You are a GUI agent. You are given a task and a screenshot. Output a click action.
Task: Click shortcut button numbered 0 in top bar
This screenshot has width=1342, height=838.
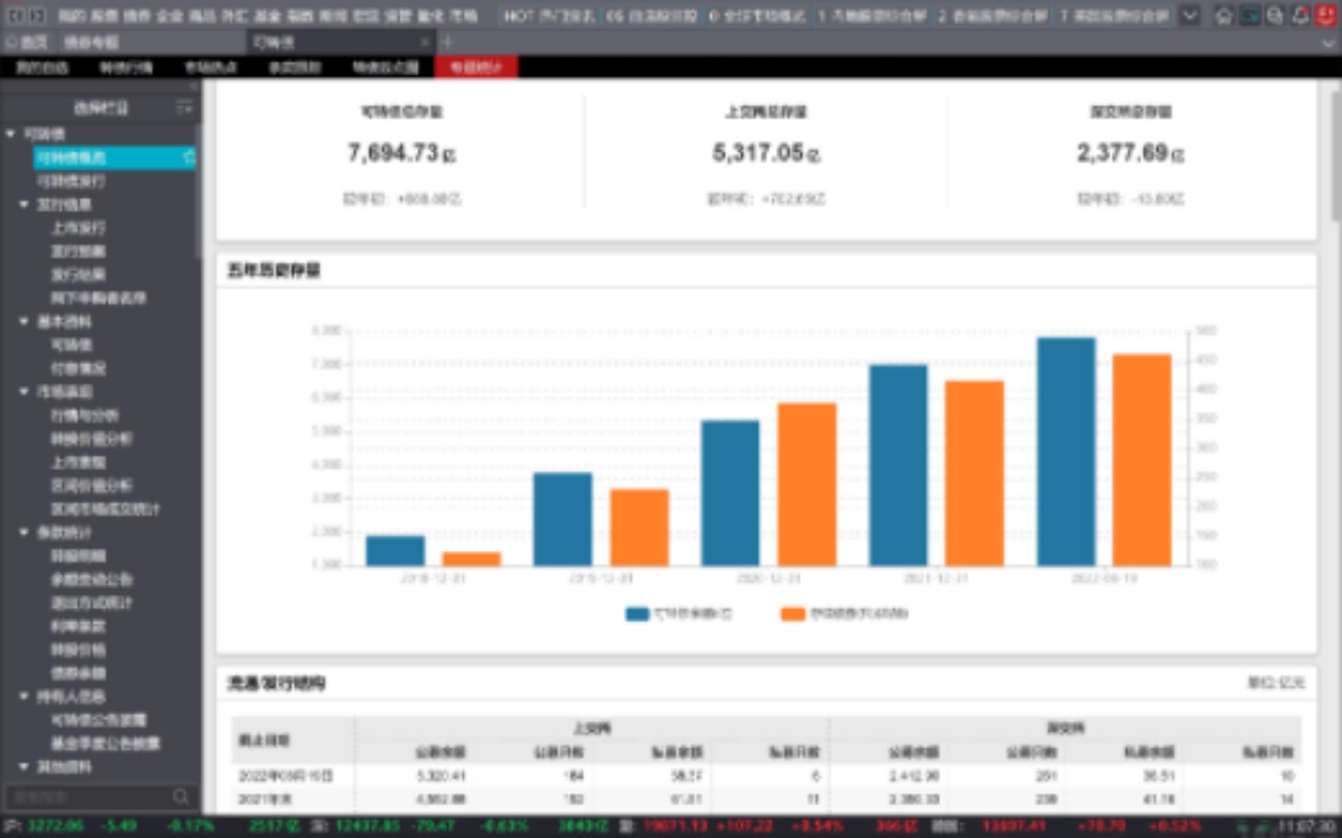(x=757, y=16)
